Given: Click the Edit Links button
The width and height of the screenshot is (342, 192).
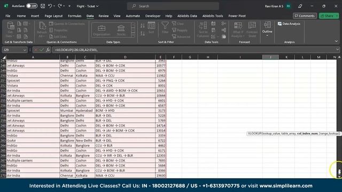Looking at the screenshot, I should pyautogui.click(x=58, y=37).
